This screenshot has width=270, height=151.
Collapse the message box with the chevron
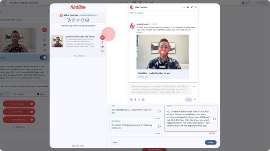click(194, 87)
